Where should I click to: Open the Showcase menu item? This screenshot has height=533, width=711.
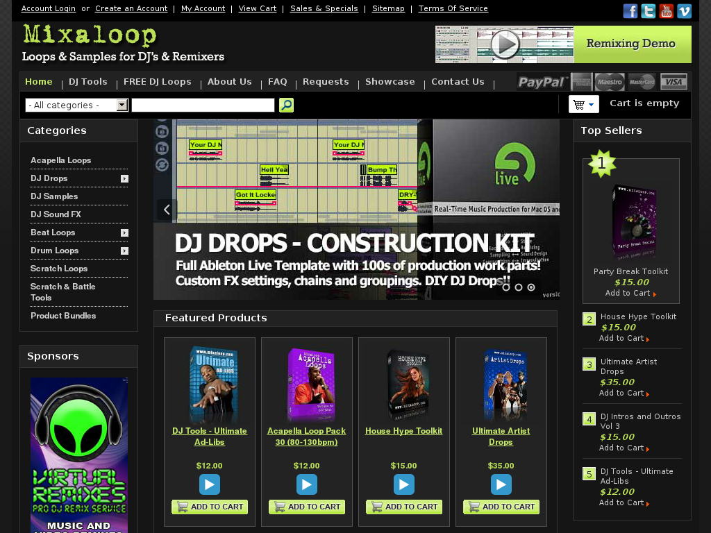[x=390, y=82]
